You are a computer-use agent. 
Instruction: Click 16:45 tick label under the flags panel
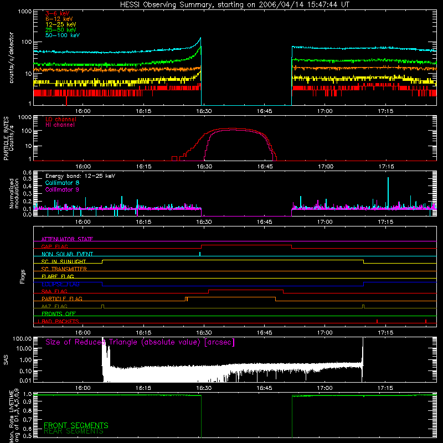[265, 333]
